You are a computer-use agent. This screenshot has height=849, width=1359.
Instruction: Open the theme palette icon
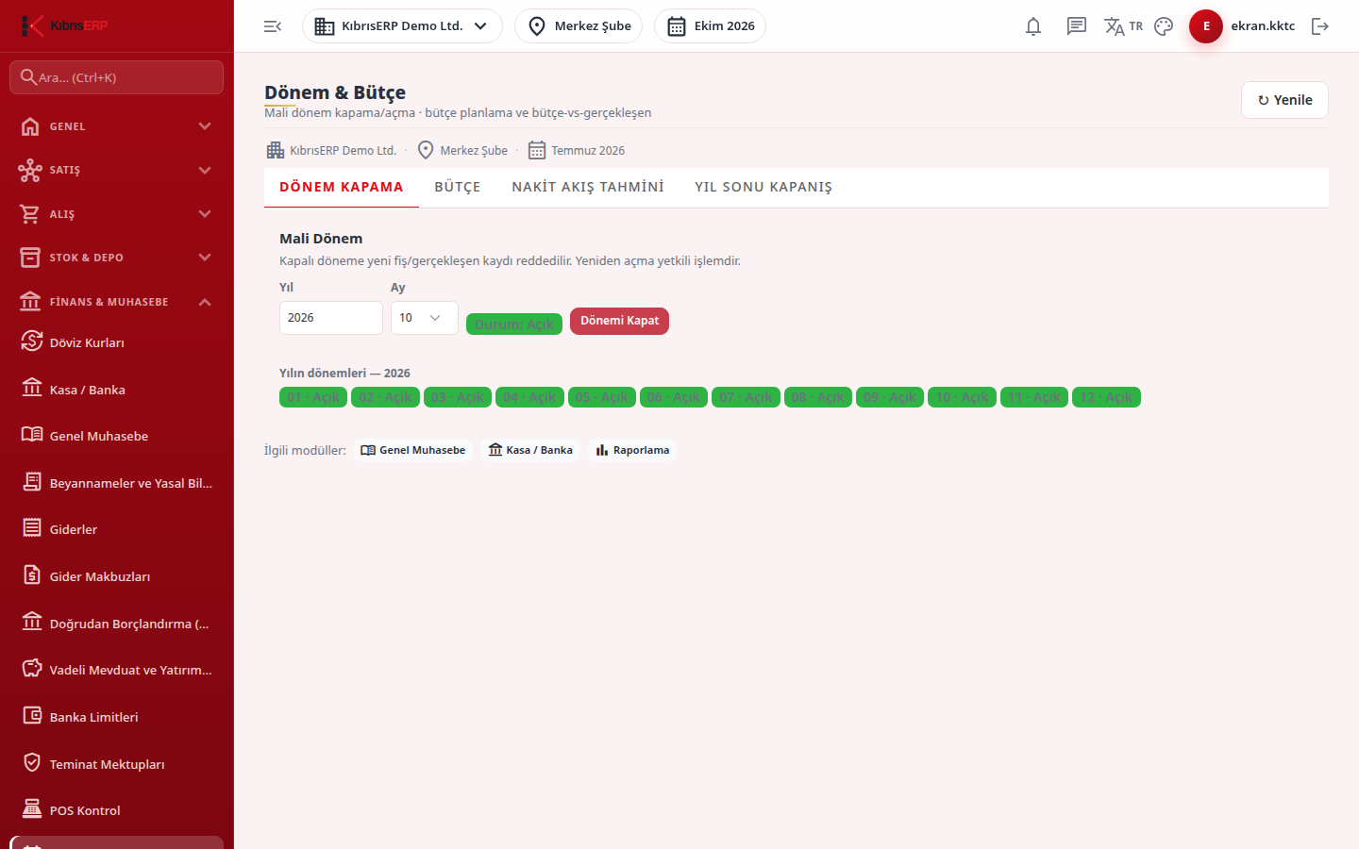(x=1164, y=26)
